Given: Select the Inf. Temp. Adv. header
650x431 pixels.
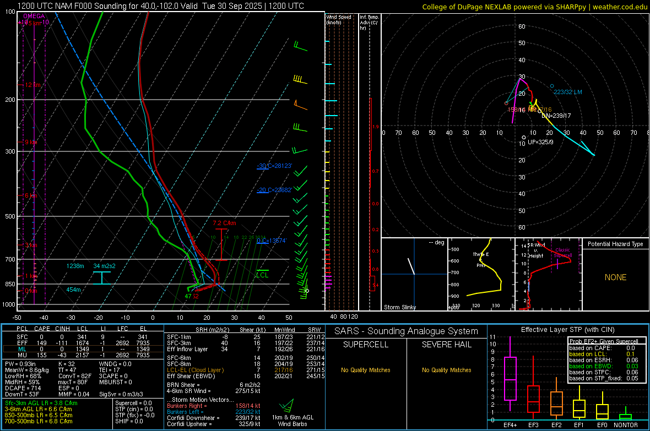Looking at the screenshot, I should pyautogui.click(x=369, y=23).
